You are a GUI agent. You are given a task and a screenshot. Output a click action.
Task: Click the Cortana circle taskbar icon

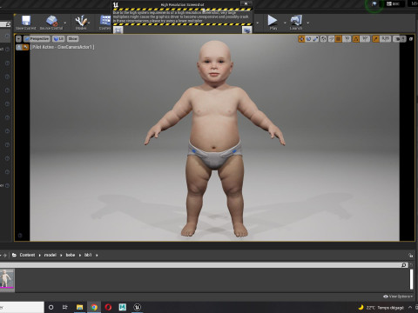click(x=51, y=307)
